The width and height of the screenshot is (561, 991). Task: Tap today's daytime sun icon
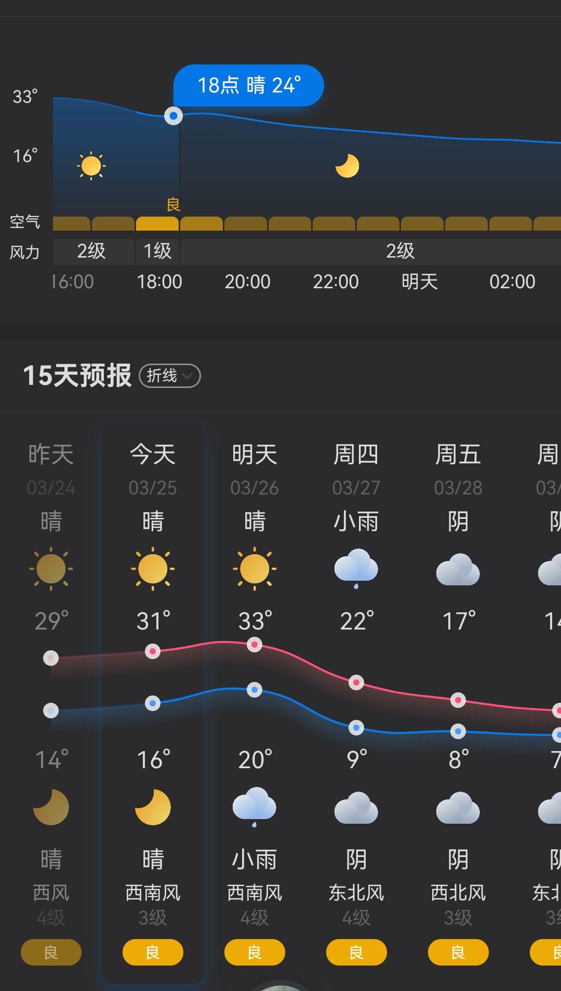tap(153, 569)
